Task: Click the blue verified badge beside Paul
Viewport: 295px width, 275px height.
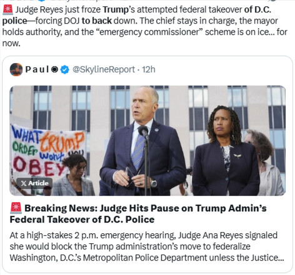Action: [x=65, y=69]
